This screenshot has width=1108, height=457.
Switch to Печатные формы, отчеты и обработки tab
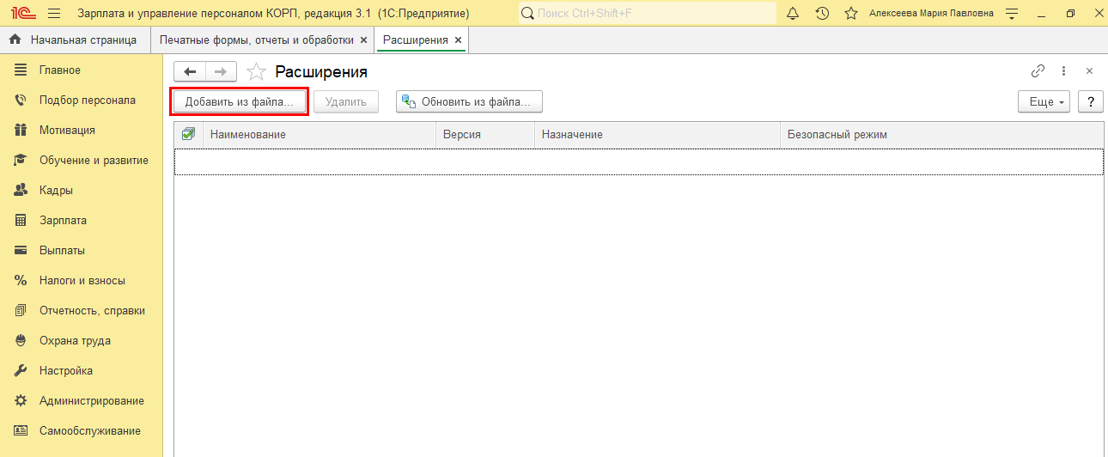258,40
